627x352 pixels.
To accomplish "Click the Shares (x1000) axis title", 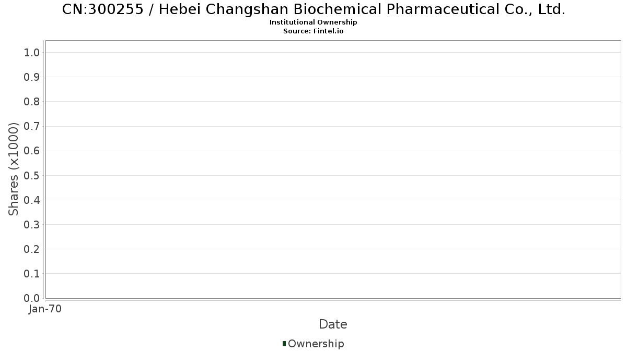I will pyautogui.click(x=14, y=169).
